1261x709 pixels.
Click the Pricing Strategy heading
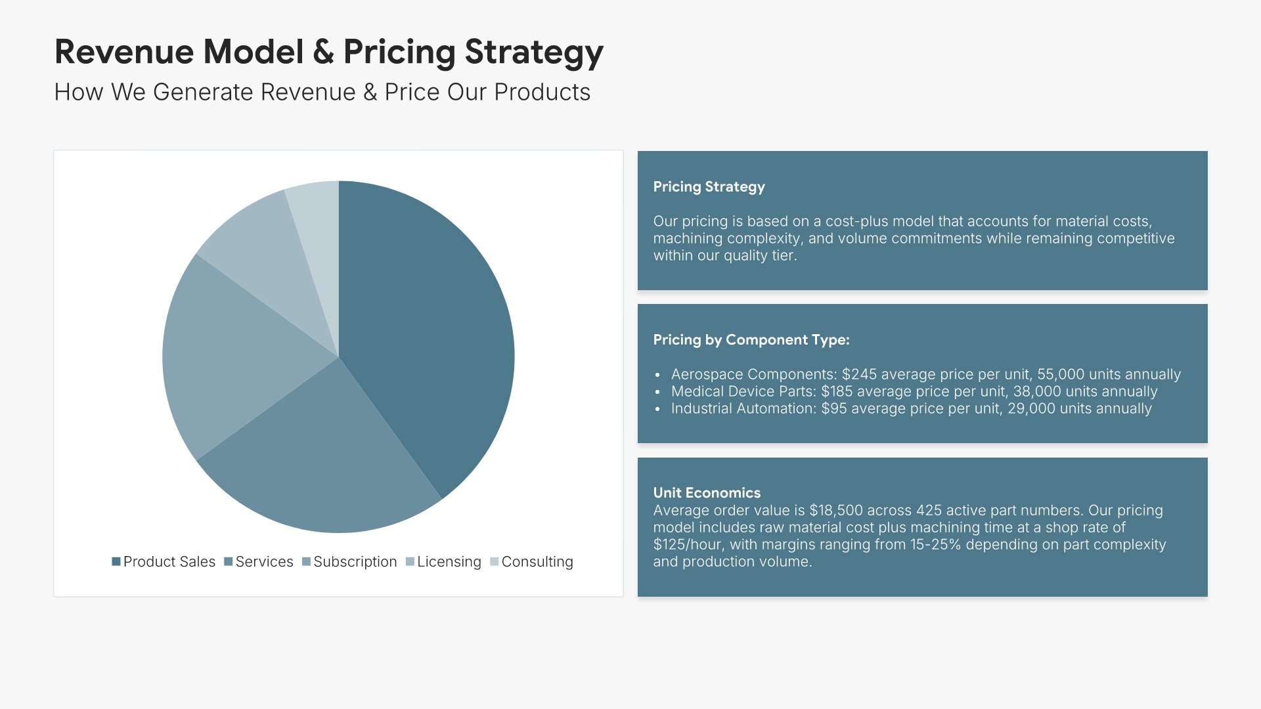coord(709,187)
